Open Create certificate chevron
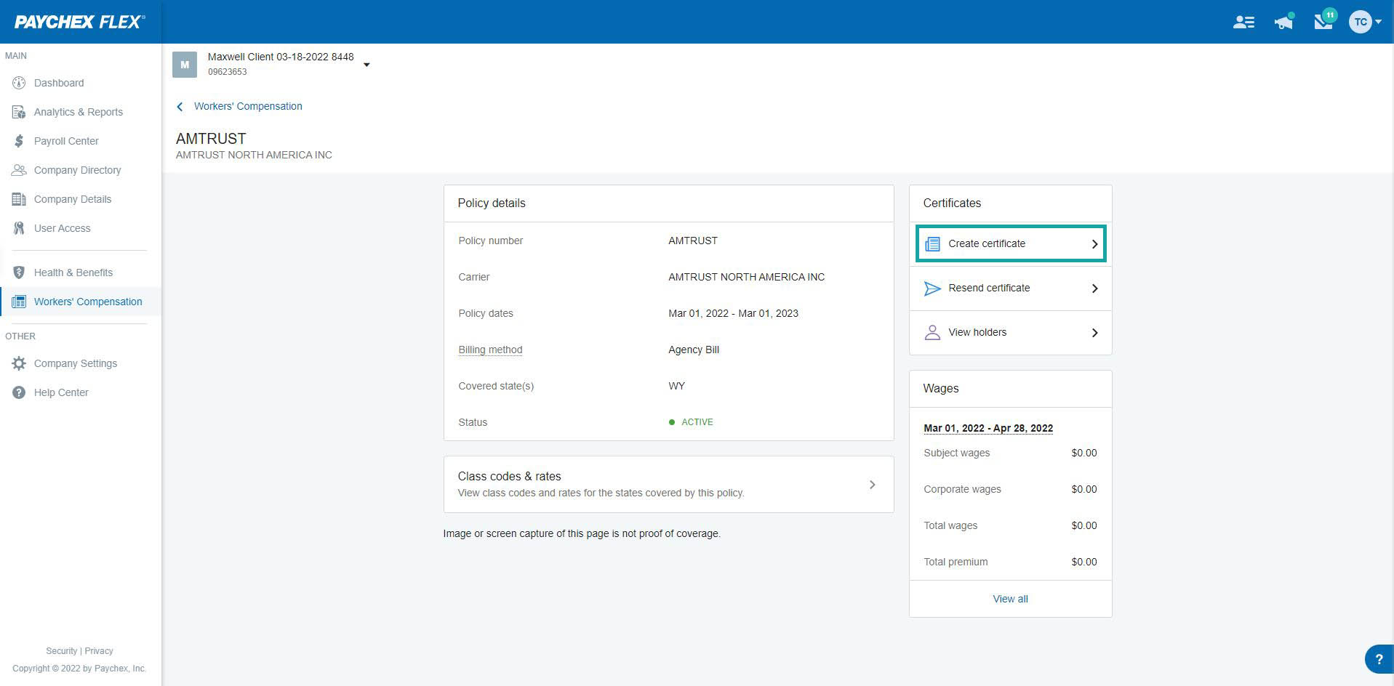The image size is (1394, 686). pos(1094,244)
